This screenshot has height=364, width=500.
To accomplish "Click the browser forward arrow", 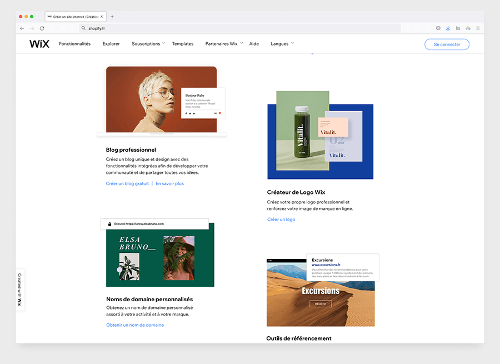I will click(32, 28).
